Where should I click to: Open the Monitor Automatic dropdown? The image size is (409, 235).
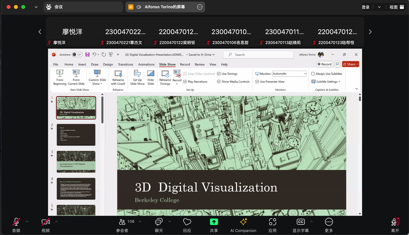coord(289,74)
